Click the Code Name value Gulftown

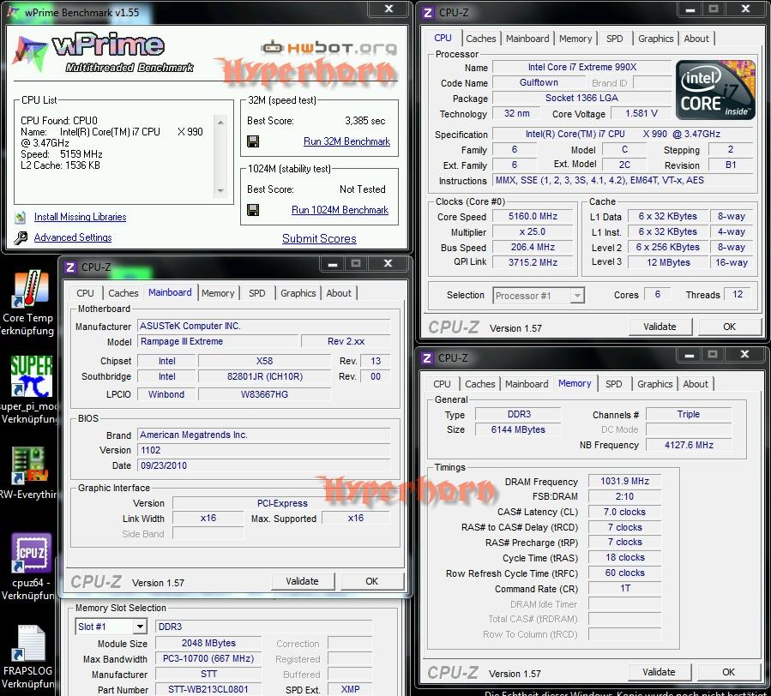pos(539,82)
